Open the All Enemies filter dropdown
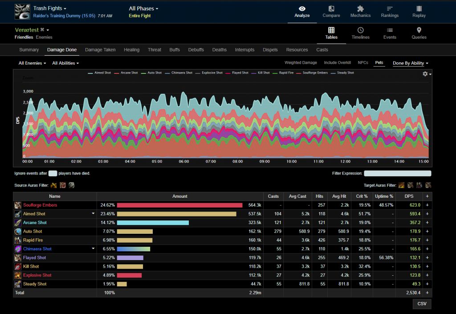The width and height of the screenshot is (456, 314). tap(32, 63)
